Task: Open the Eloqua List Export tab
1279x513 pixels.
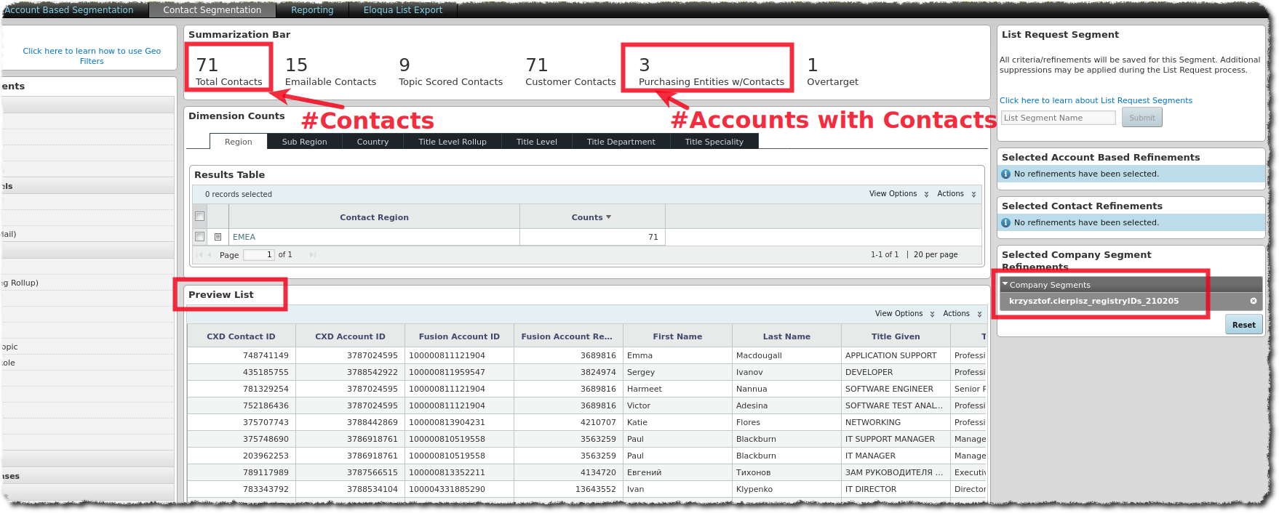Action: (x=403, y=10)
